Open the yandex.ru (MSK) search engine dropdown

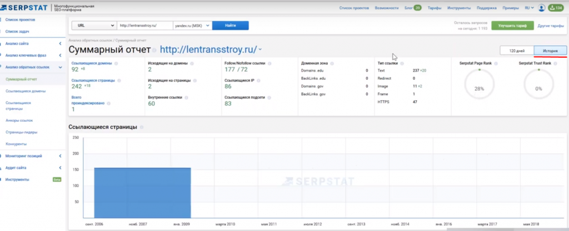point(192,25)
